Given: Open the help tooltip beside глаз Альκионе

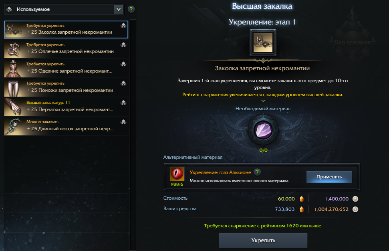Looking at the screenshot, I should (x=257, y=172).
